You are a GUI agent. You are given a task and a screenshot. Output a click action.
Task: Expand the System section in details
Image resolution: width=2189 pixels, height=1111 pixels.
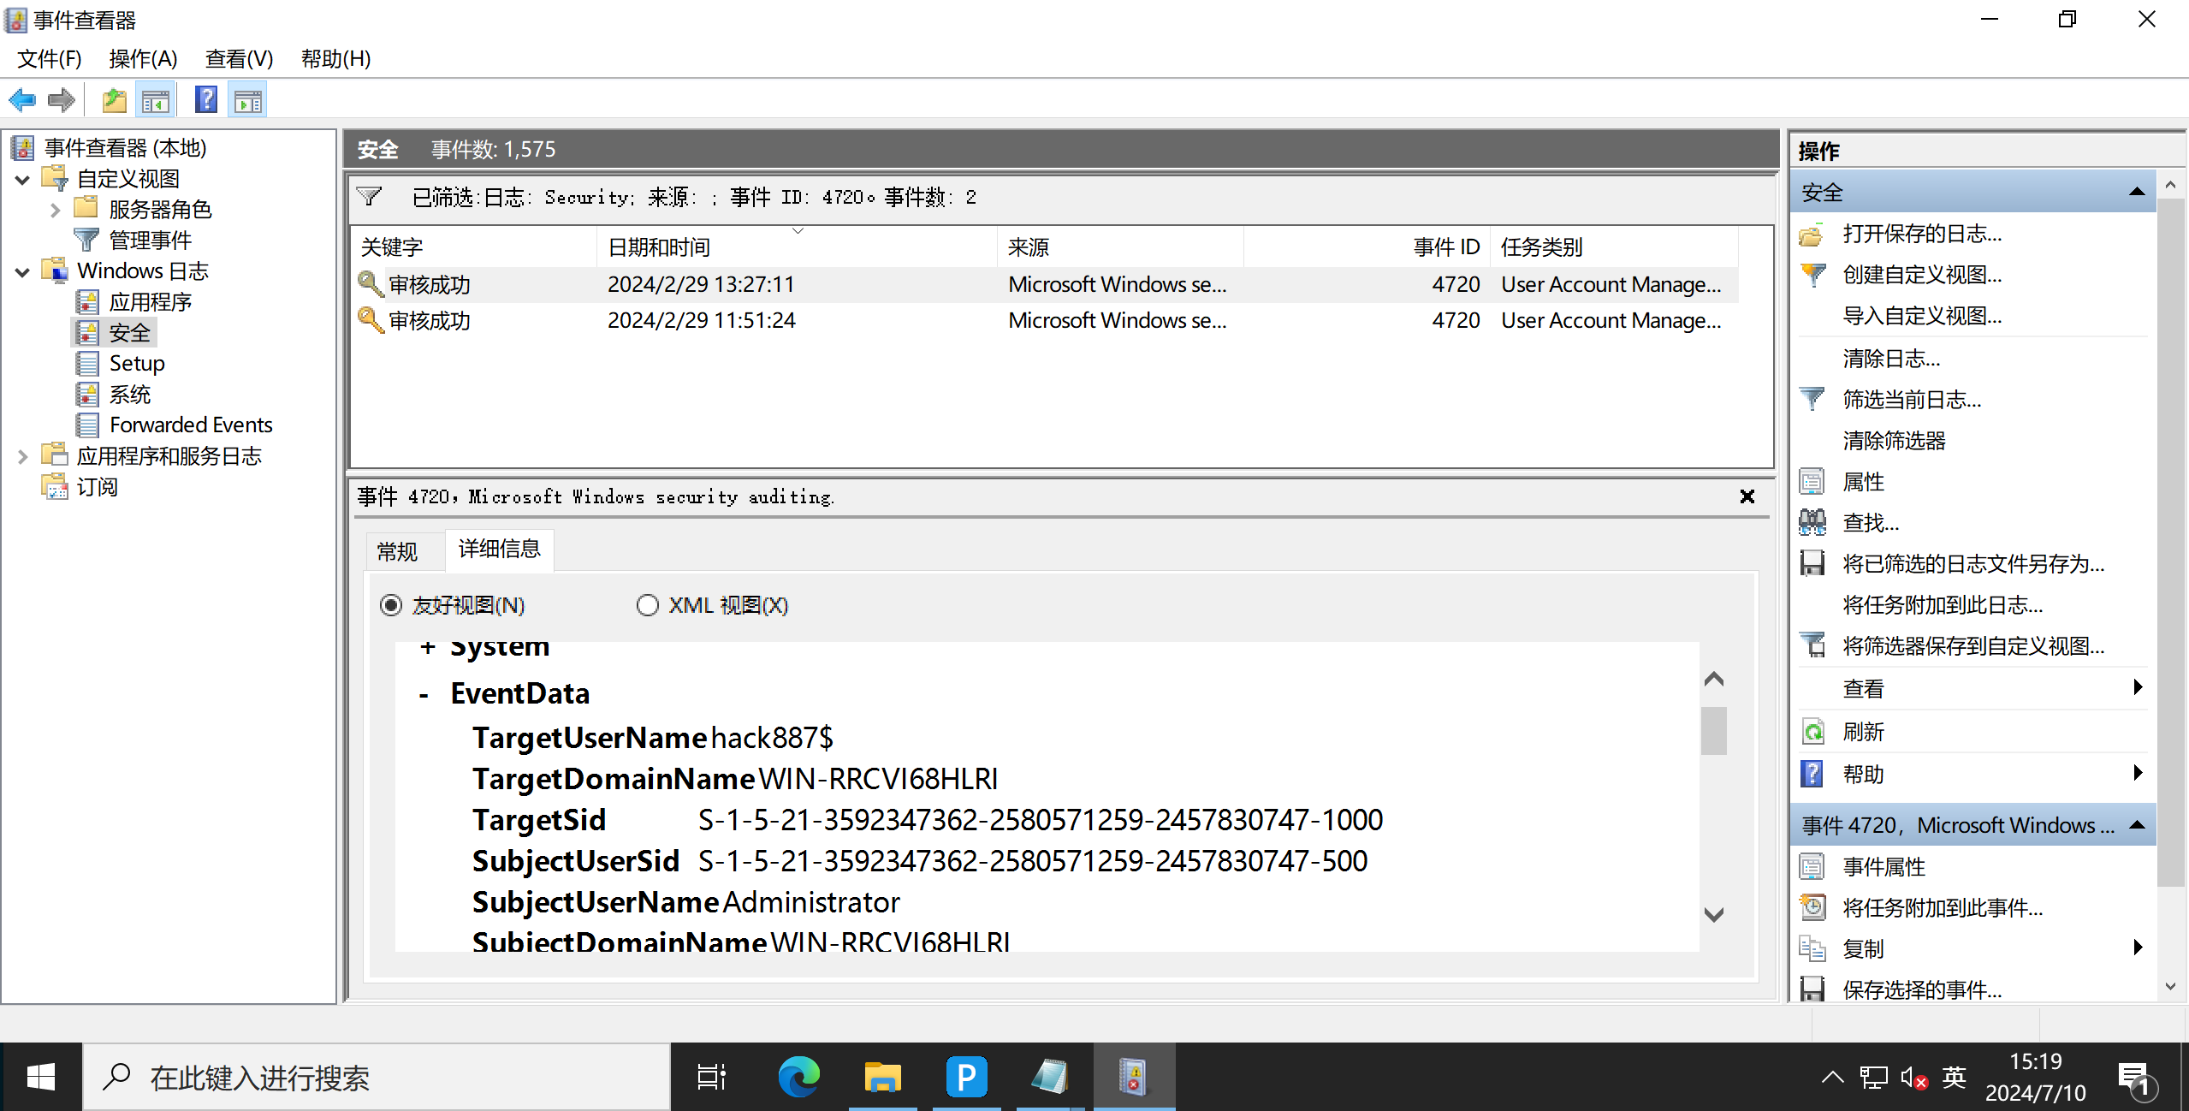pyautogui.click(x=427, y=648)
